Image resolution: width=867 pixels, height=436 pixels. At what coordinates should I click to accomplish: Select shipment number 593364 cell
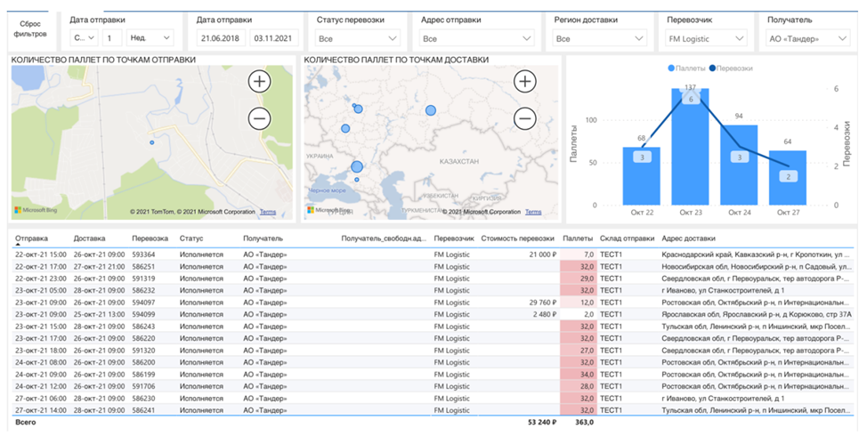pyautogui.click(x=144, y=254)
